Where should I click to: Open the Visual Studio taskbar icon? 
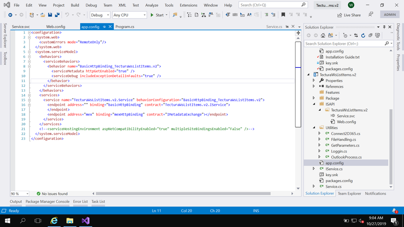[85, 221]
